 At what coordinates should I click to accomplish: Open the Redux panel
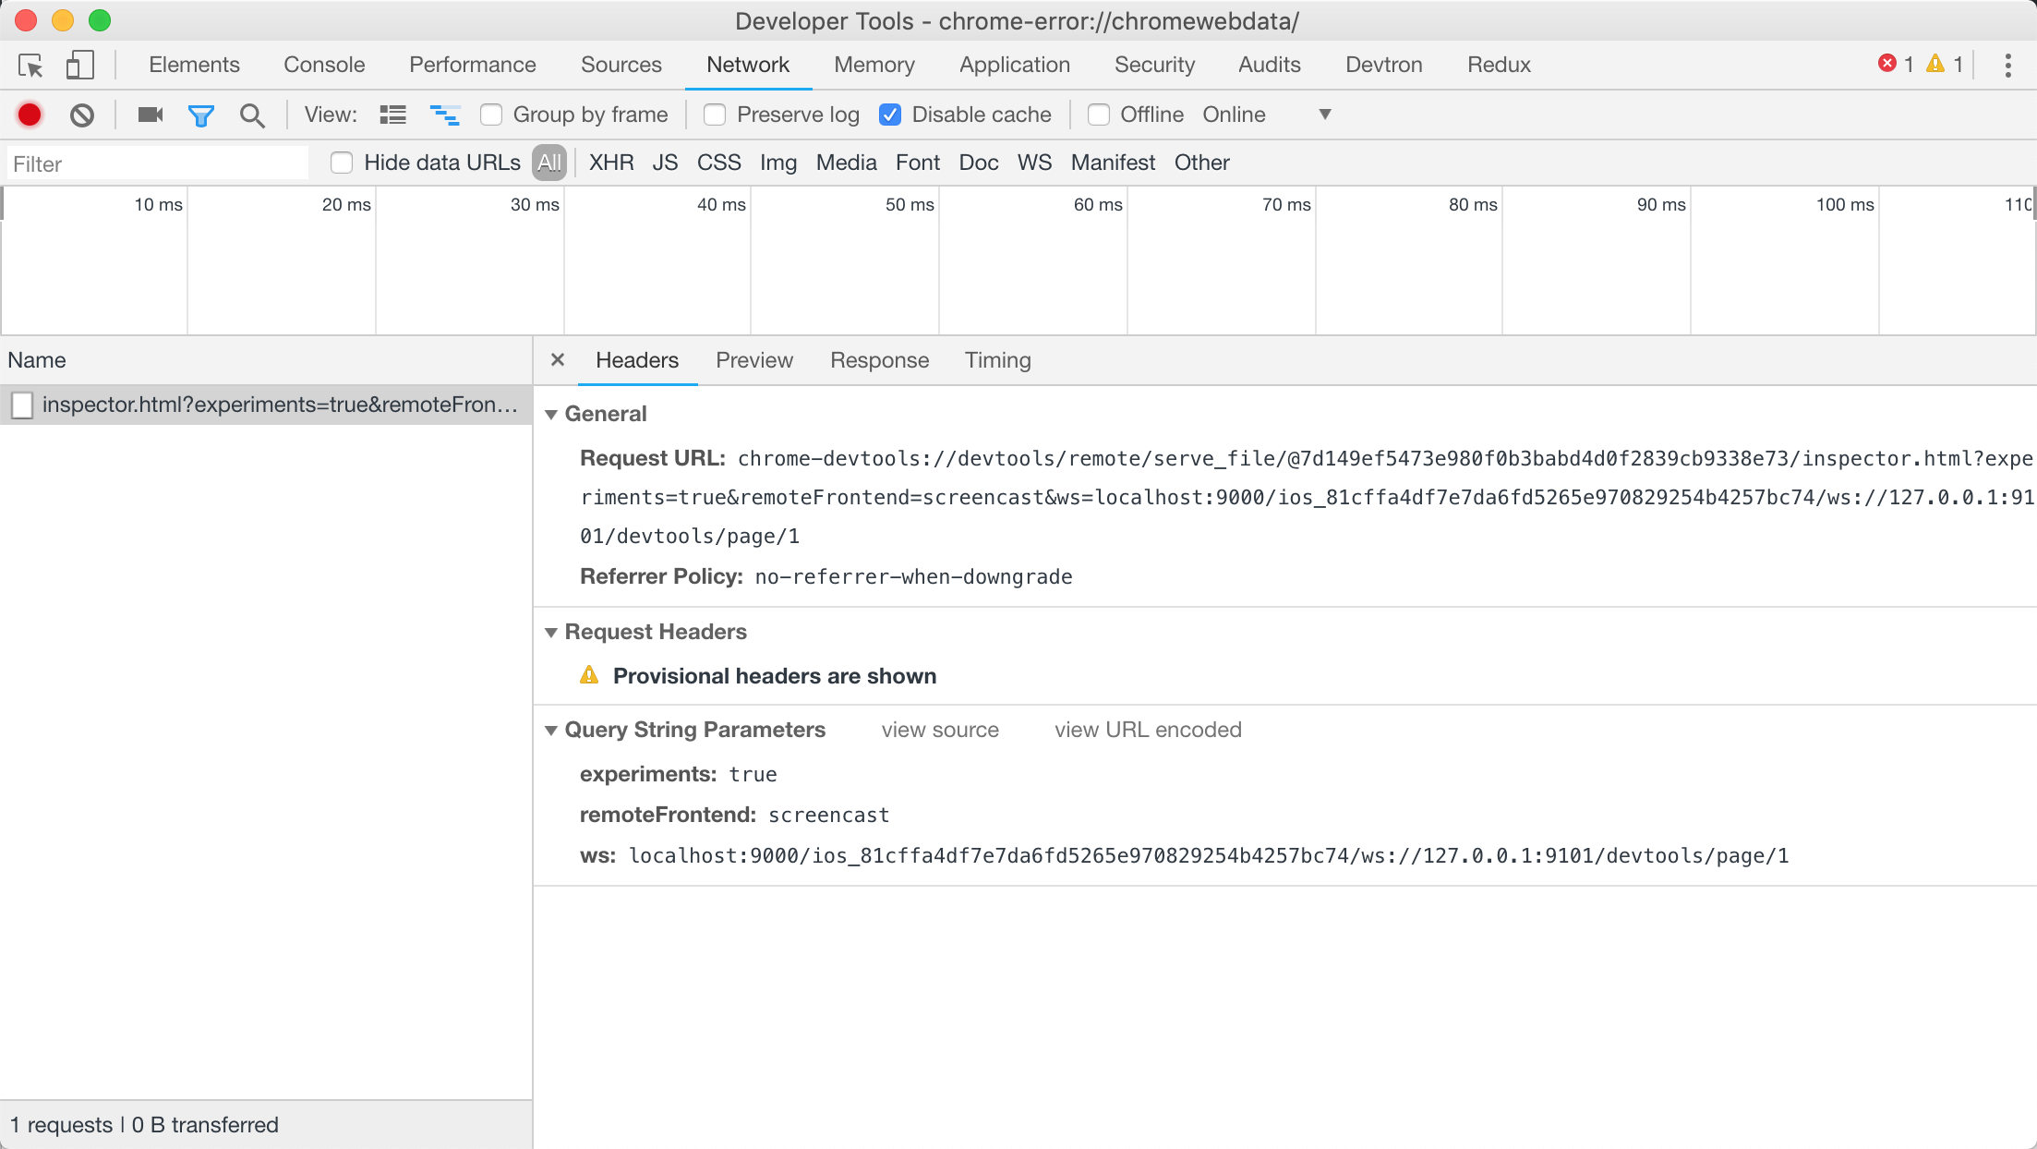[x=1498, y=65]
